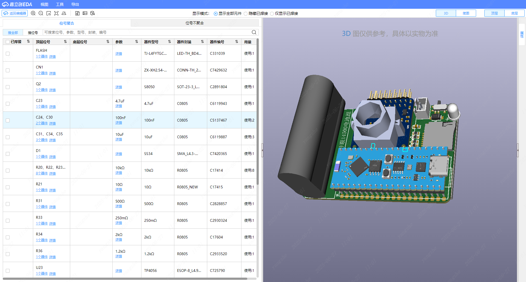Select the 搜全部 search mode tab
Image resolution: width=526 pixels, height=282 pixels.
[x=13, y=33]
